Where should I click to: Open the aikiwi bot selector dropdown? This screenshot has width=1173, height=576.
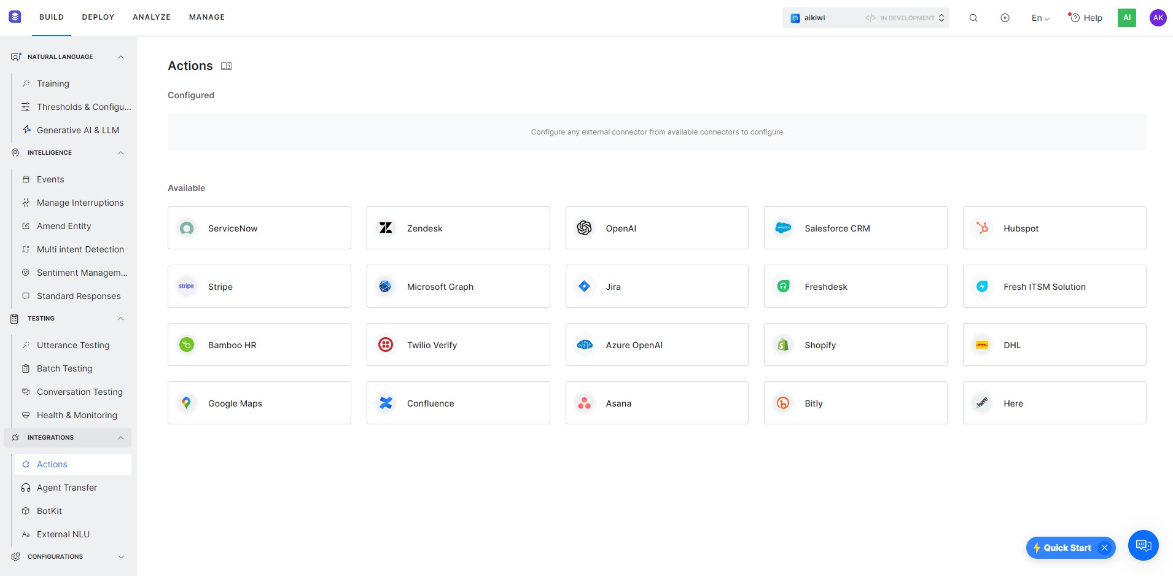point(866,18)
